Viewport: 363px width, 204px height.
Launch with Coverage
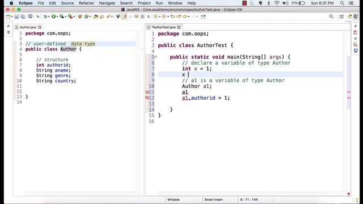pyautogui.click(x=62, y=16)
